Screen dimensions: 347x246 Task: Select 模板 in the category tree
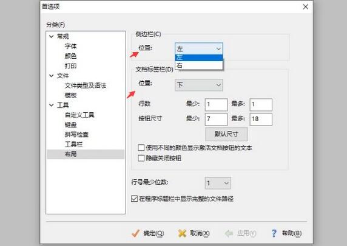pyautogui.click(x=70, y=95)
